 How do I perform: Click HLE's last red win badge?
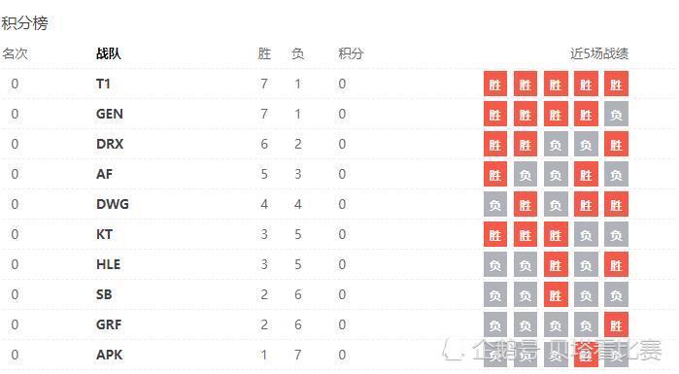616,264
